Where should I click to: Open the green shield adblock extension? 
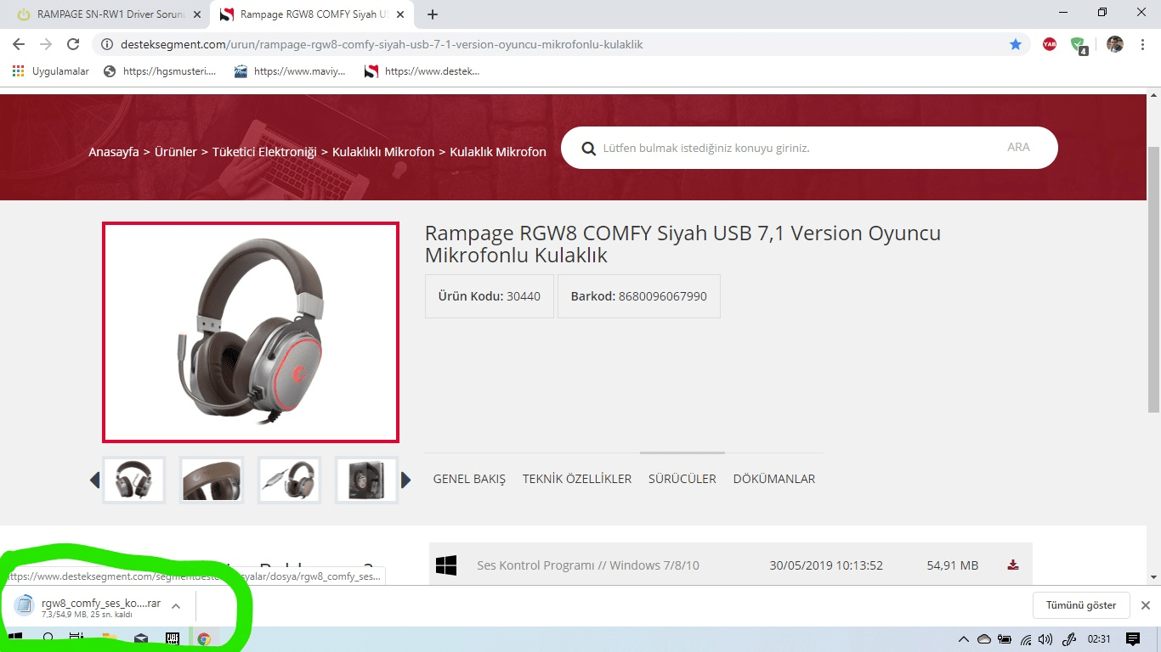point(1079,45)
